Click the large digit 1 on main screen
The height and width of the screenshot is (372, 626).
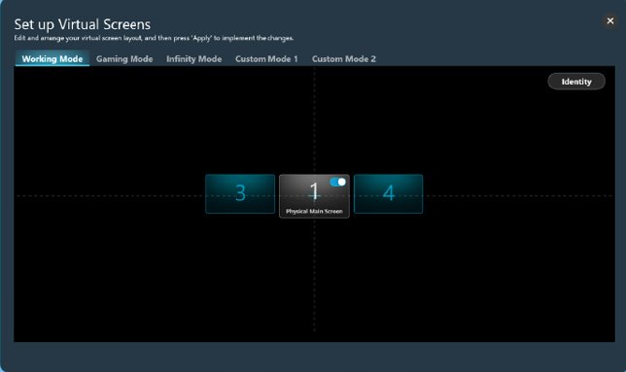point(314,191)
